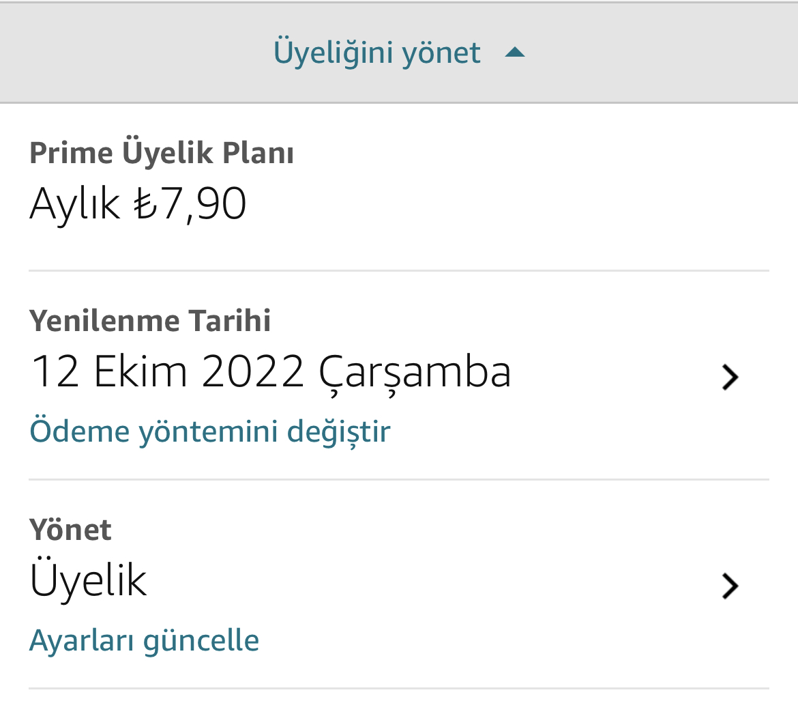The height and width of the screenshot is (727, 798).
Task: Click the Turkish lira symbol in price
Action: point(146,203)
